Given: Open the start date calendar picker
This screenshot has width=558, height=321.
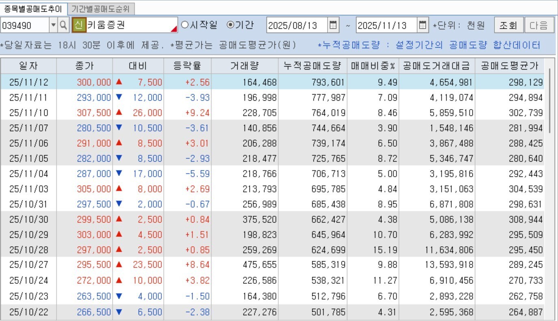Looking at the screenshot, I should coord(333,25).
